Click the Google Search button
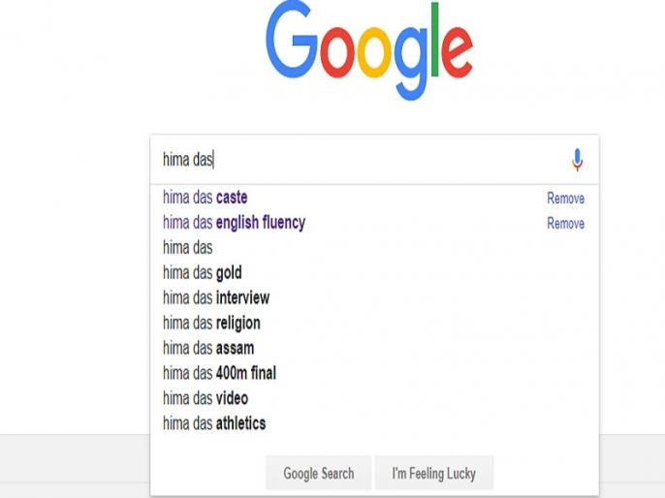Viewport: 665px width, 498px height. click(x=319, y=473)
